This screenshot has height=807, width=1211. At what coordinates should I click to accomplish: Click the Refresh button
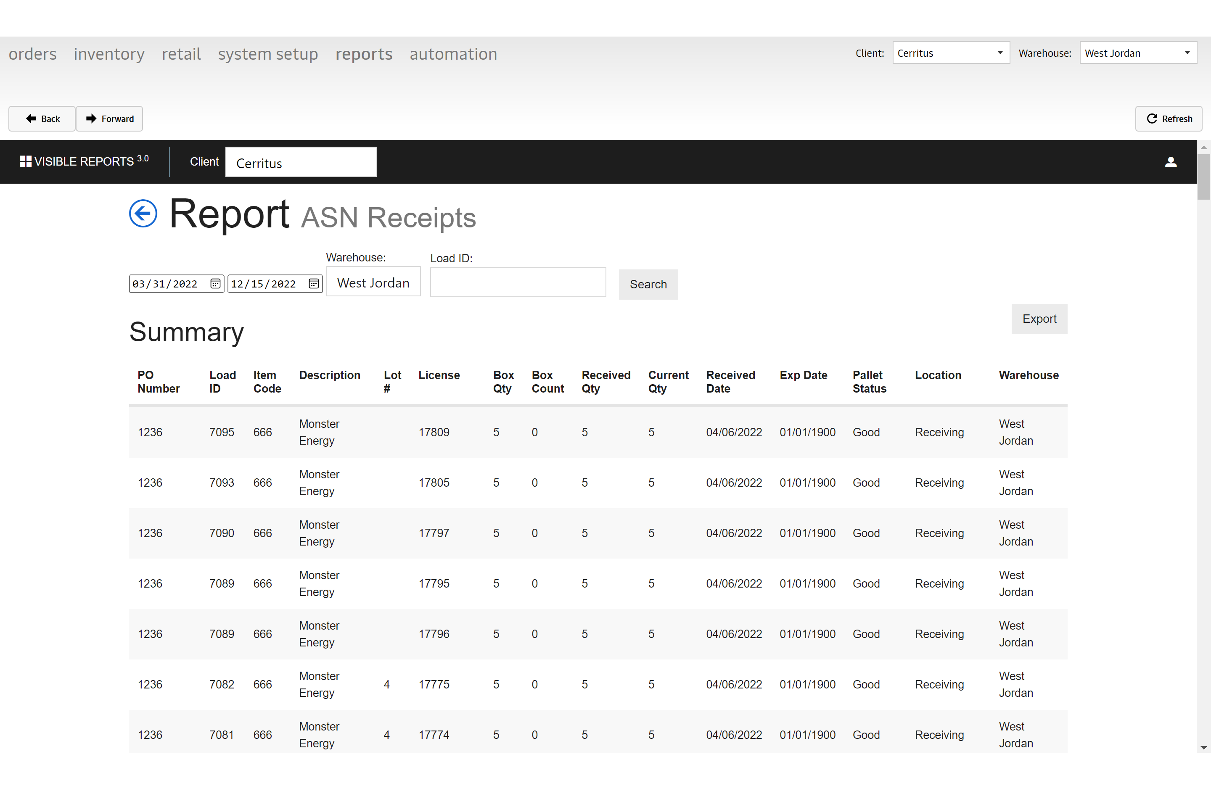click(1169, 119)
